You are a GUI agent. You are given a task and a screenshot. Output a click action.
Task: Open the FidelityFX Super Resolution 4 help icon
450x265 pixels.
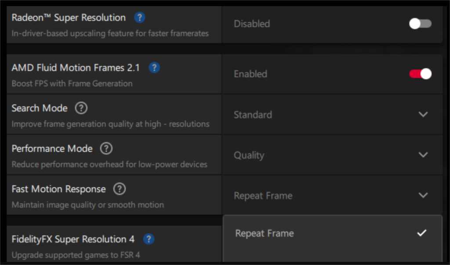click(x=149, y=239)
